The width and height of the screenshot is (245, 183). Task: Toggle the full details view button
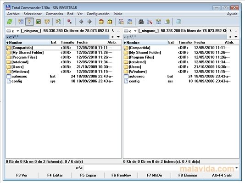(x=29, y=22)
